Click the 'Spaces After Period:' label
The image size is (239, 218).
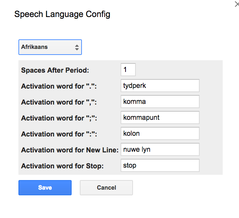point(55,70)
